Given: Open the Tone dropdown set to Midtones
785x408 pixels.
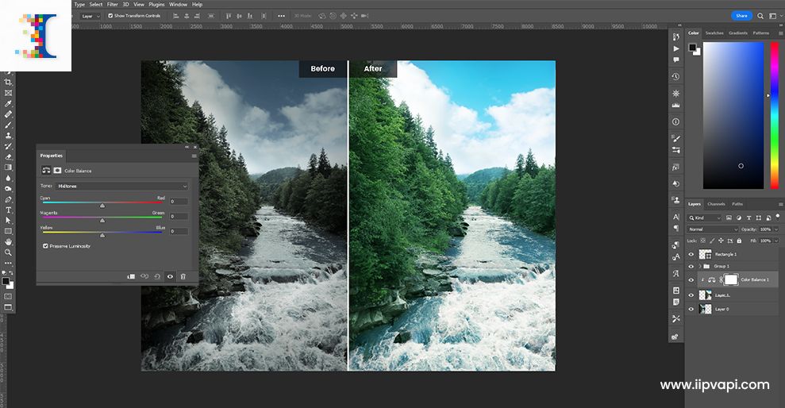Looking at the screenshot, I should tap(122, 186).
